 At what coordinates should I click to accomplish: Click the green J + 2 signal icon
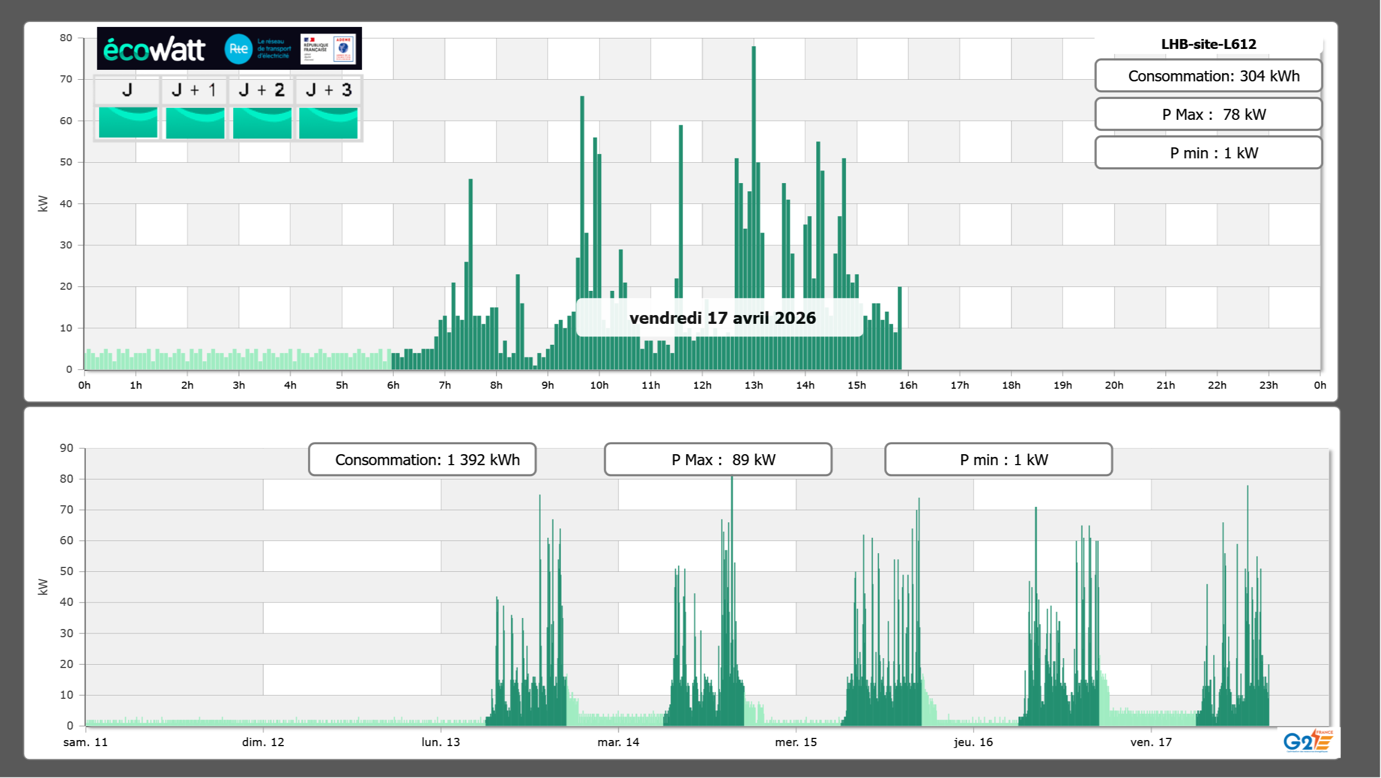click(262, 122)
